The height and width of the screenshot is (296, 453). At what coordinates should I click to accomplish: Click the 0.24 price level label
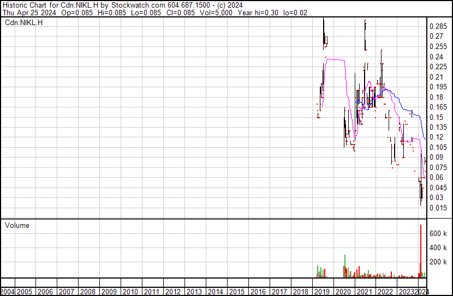(x=437, y=57)
